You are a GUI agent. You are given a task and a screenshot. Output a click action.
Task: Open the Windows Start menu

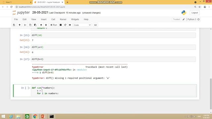[x=3, y=116]
